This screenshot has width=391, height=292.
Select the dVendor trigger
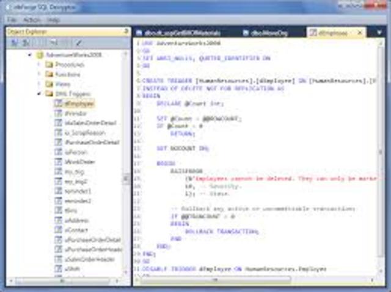(76, 113)
